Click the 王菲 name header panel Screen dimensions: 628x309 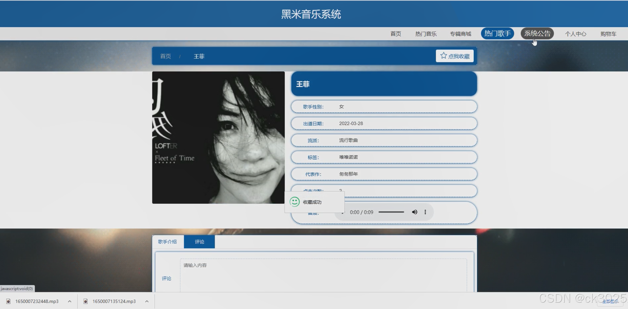pyautogui.click(x=384, y=84)
